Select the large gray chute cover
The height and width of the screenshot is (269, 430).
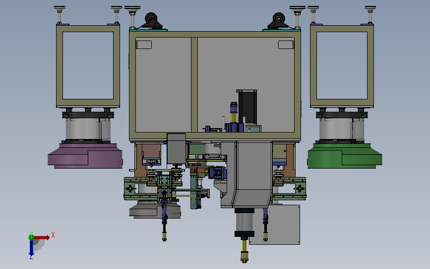[x=247, y=174]
